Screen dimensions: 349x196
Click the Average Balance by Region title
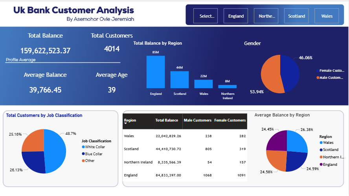(282, 115)
